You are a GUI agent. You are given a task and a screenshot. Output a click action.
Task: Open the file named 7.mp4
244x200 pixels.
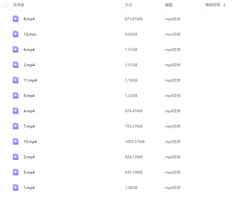(29, 126)
